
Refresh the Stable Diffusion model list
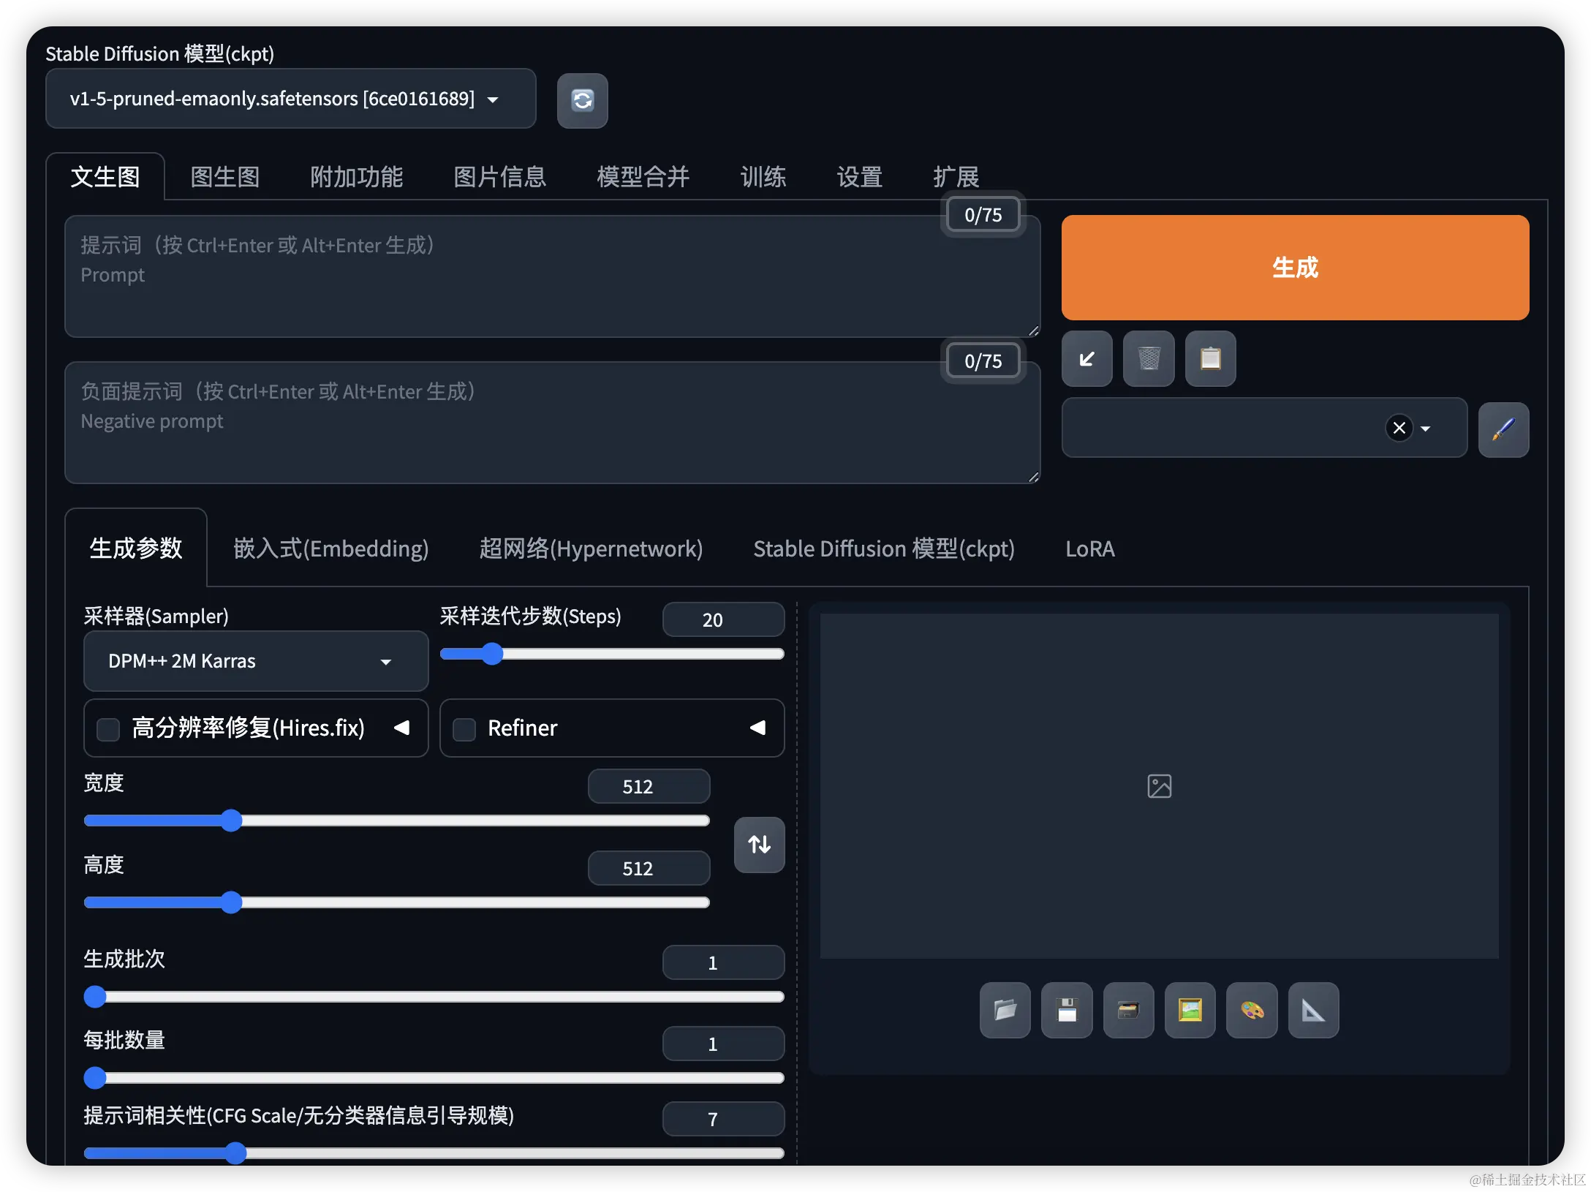582,100
